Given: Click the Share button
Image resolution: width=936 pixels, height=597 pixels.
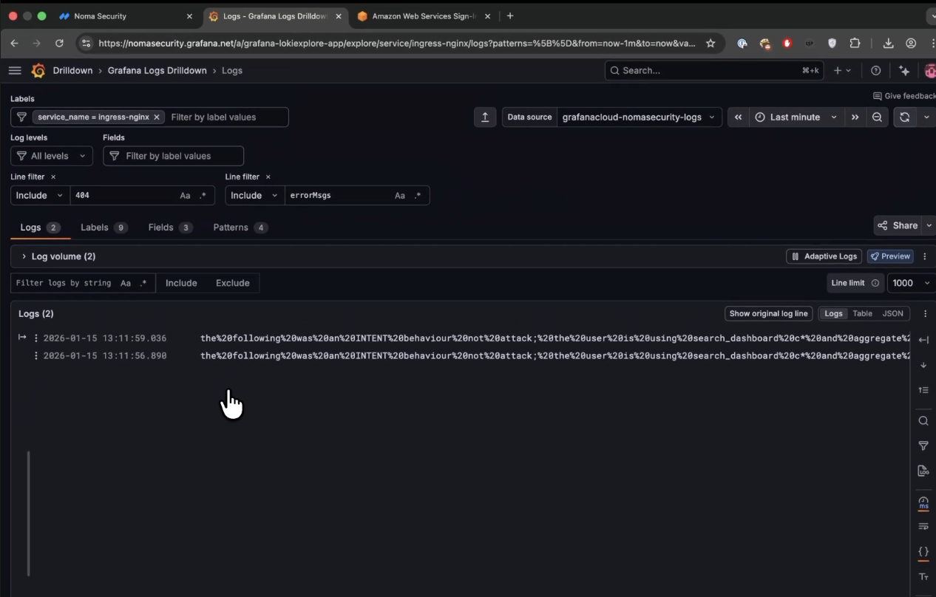Looking at the screenshot, I should [x=898, y=225].
